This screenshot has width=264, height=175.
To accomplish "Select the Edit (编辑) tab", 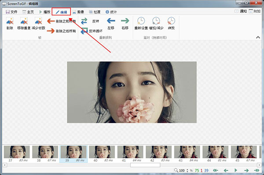I will coord(61,12).
